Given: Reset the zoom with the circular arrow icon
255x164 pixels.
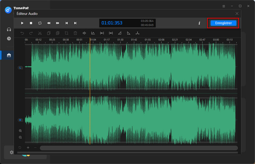Looking at the screenshot, I should coord(20,148).
